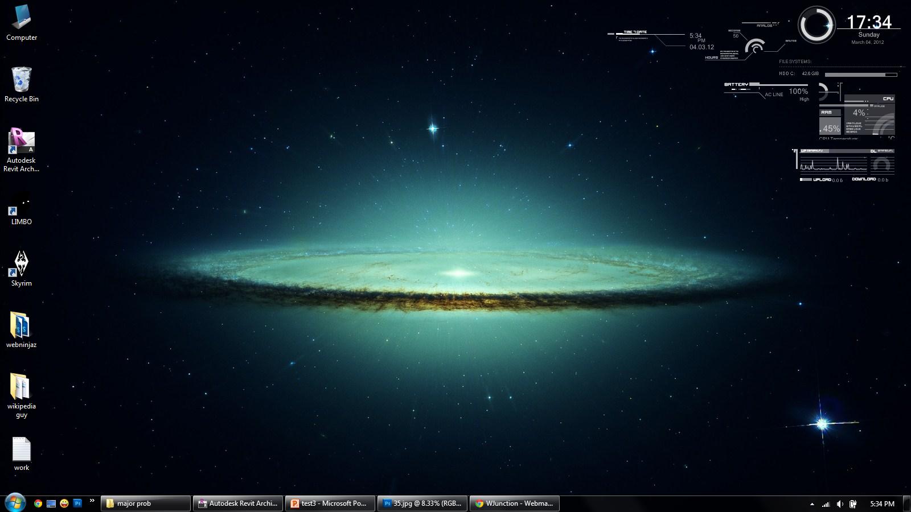Launch Photoshop from the quick launch bar

point(77,503)
